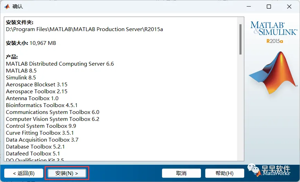
Task: Click Database Toolbox 5.2.1 line
Action: click(35, 147)
